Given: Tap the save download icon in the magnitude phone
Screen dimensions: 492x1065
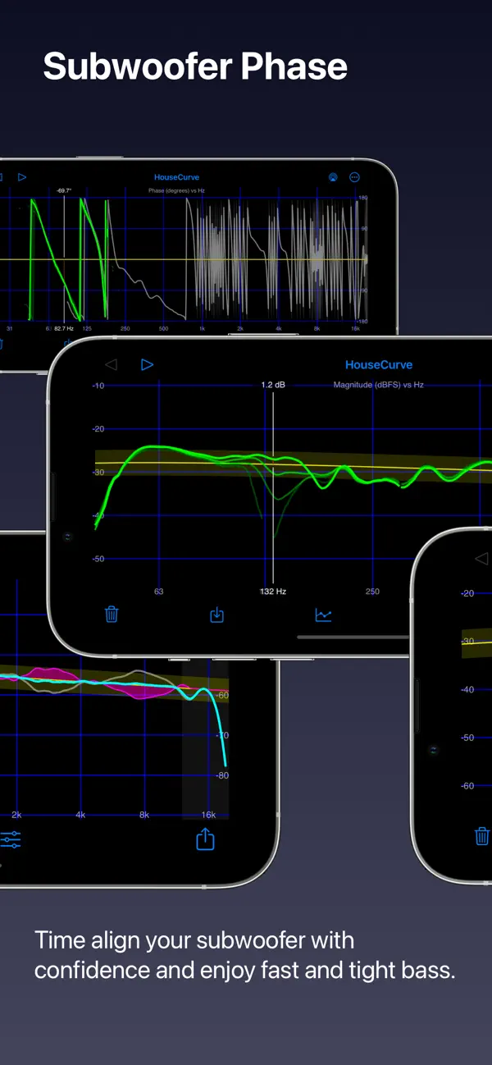Looking at the screenshot, I should (217, 615).
